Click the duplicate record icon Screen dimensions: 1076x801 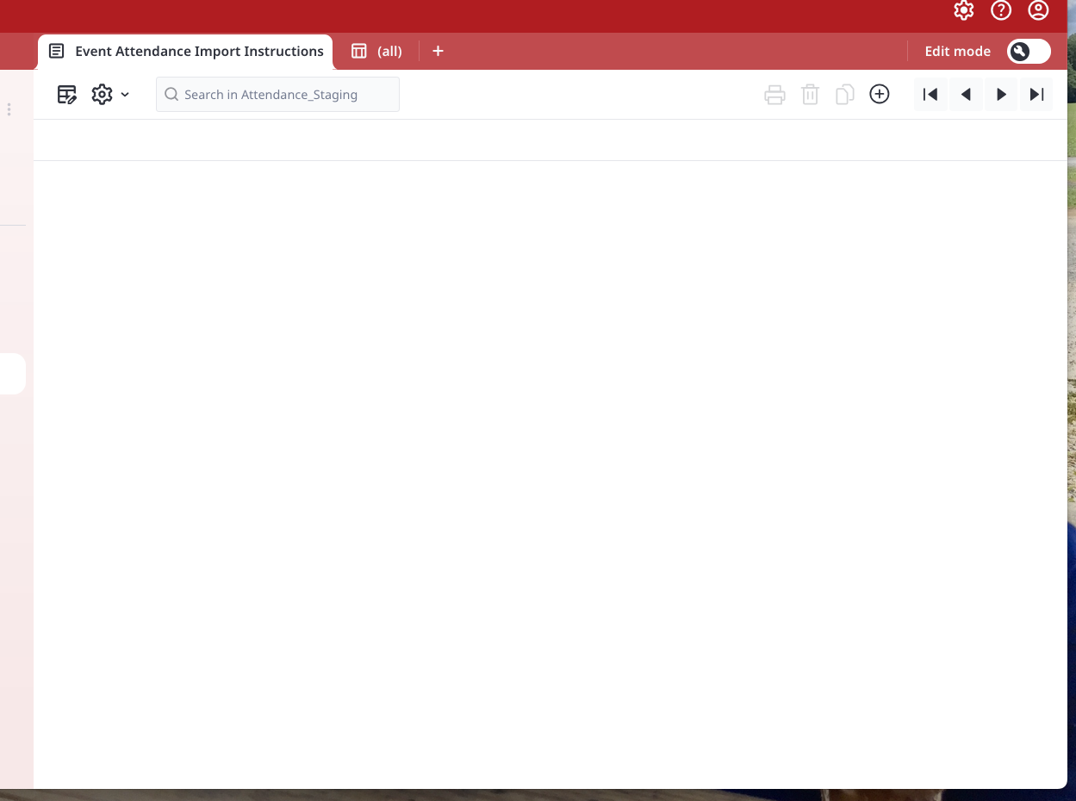pos(844,95)
